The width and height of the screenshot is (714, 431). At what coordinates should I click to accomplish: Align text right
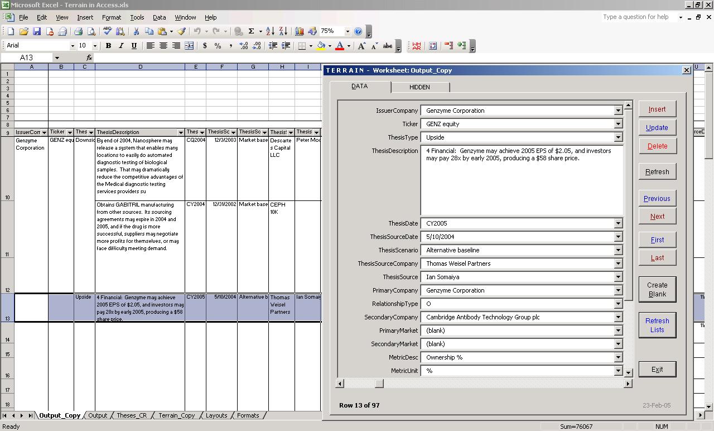coord(176,46)
